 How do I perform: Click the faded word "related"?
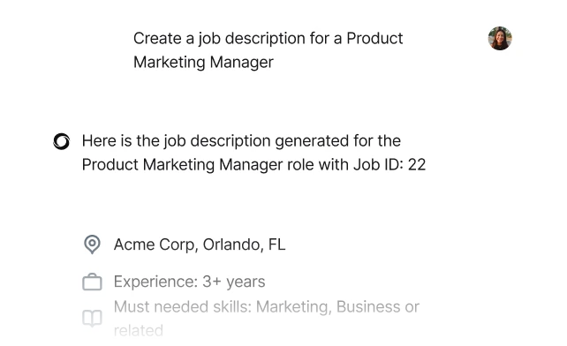point(139,330)
